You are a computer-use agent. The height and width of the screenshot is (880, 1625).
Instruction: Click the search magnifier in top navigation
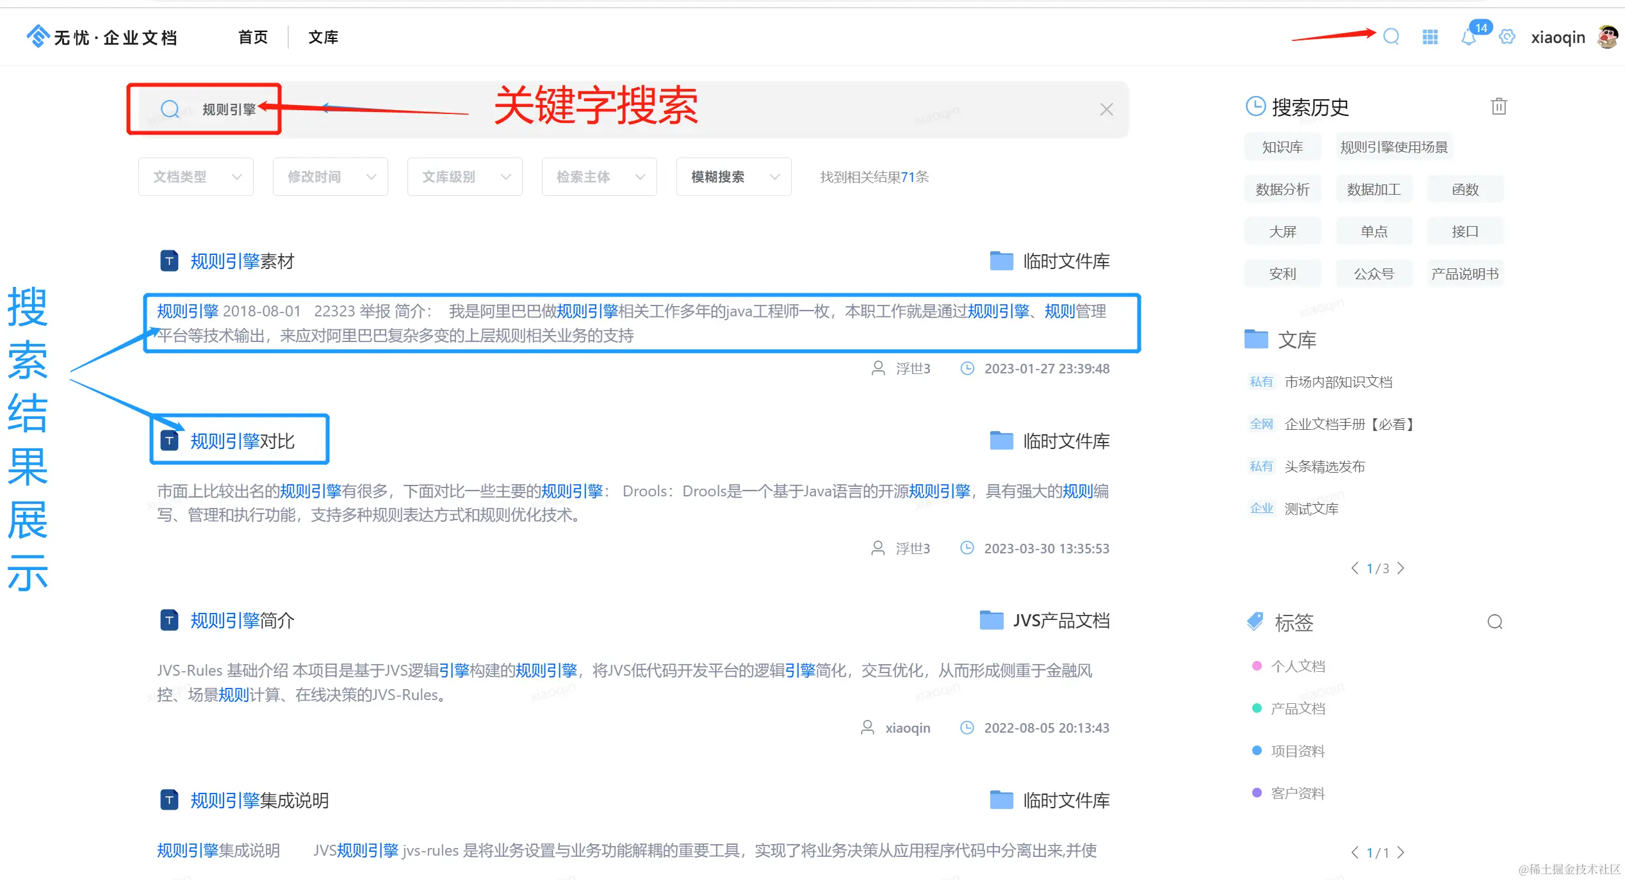click(x=1391, y=37)
